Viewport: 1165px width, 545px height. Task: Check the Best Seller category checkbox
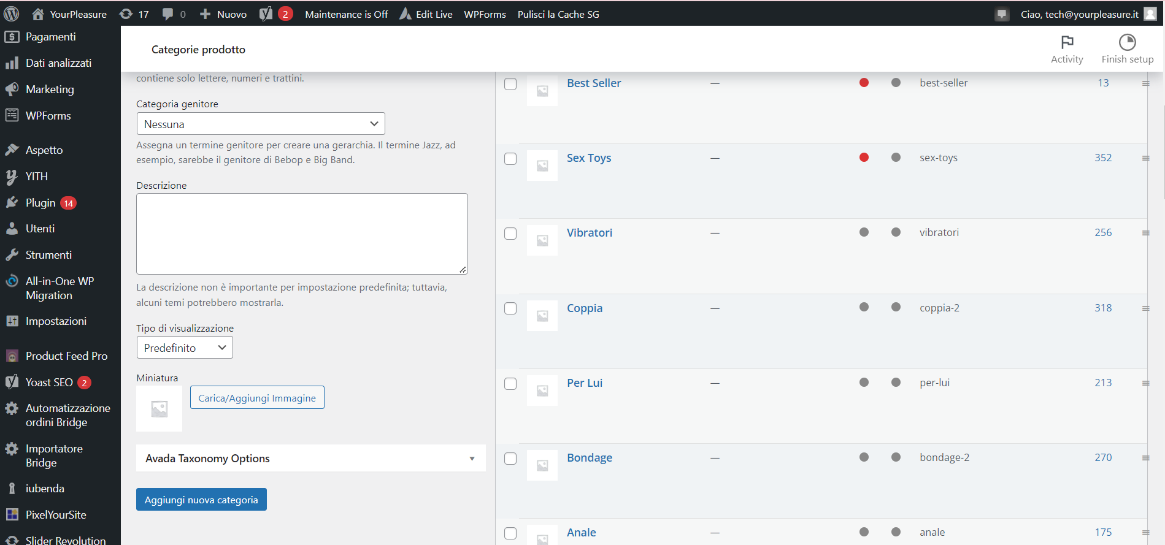(510, 84)
